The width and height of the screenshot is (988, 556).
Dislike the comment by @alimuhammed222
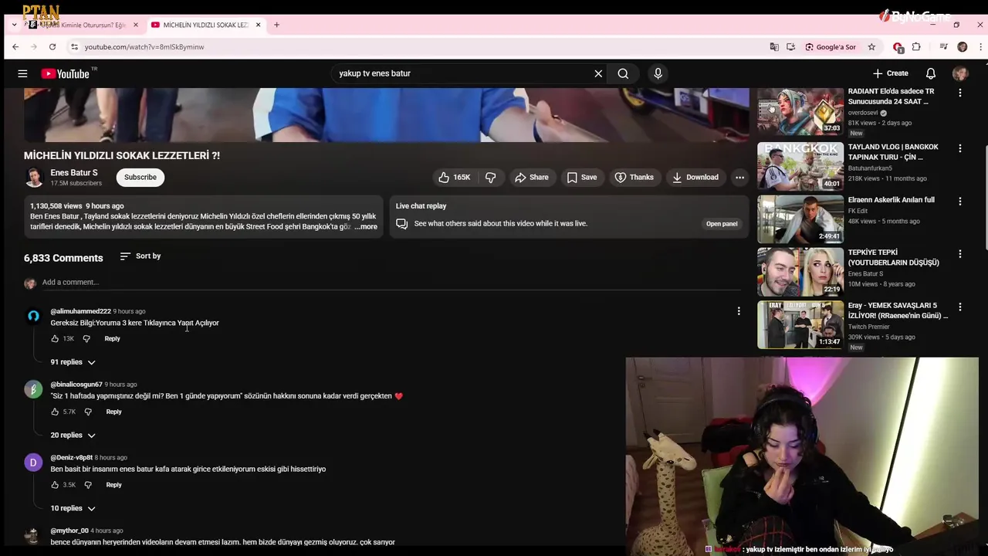pyautogui.click(x=86, y=339)
